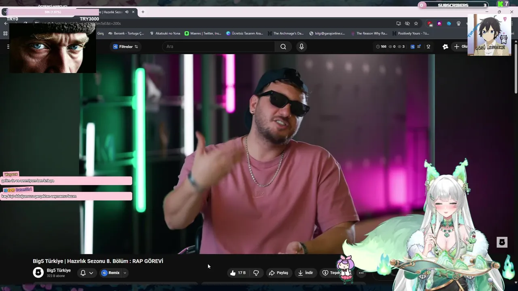Screen dimensions: 518x291
Task: Open The Reason Why Ra... bookmark
Action: (369, 34)
